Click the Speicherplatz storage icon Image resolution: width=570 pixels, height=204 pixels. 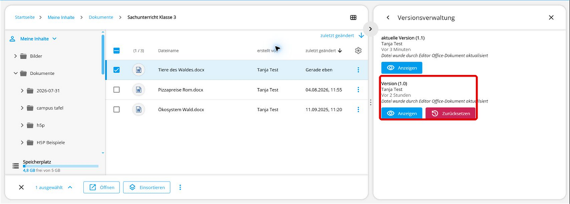16,166
